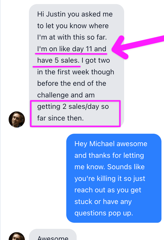164x240 pixels.
Task: Click the 'far since then.' text
Action: (x=60, y=118)
